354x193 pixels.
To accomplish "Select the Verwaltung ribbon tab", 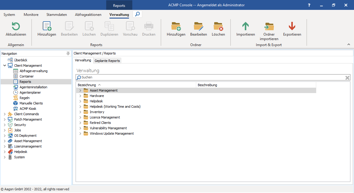I will tap(119, 15).
